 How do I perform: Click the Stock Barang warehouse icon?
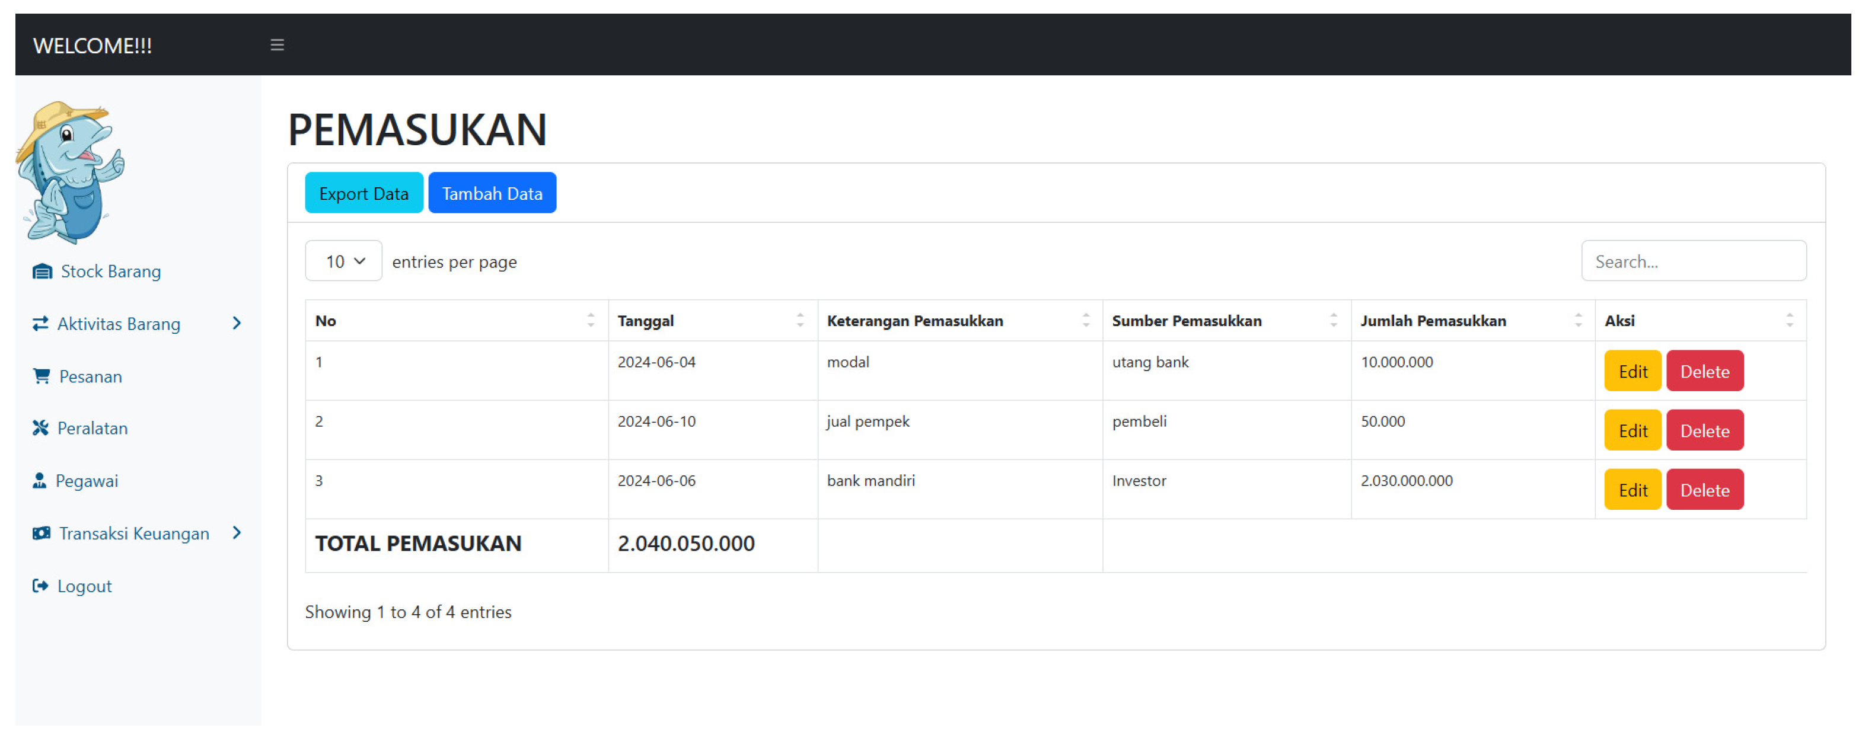(42, 272)
